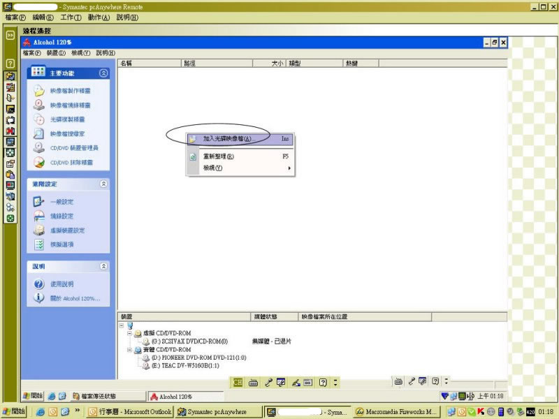Click the Symantec pcAnywhere local taskbar button
Image resolution: width=559 pixels, height=419 pixels.
(x=219, y=412)
